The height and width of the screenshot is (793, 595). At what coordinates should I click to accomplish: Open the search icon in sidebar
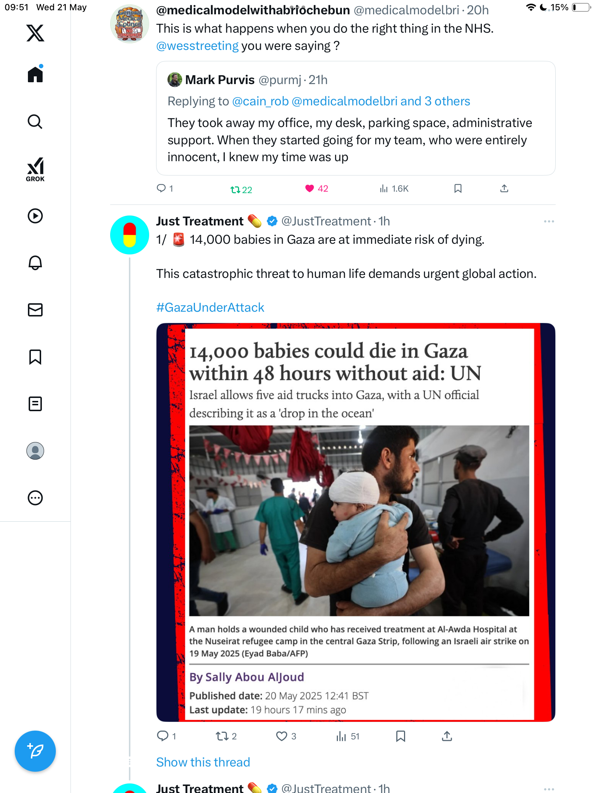click(x=35, y=122)
